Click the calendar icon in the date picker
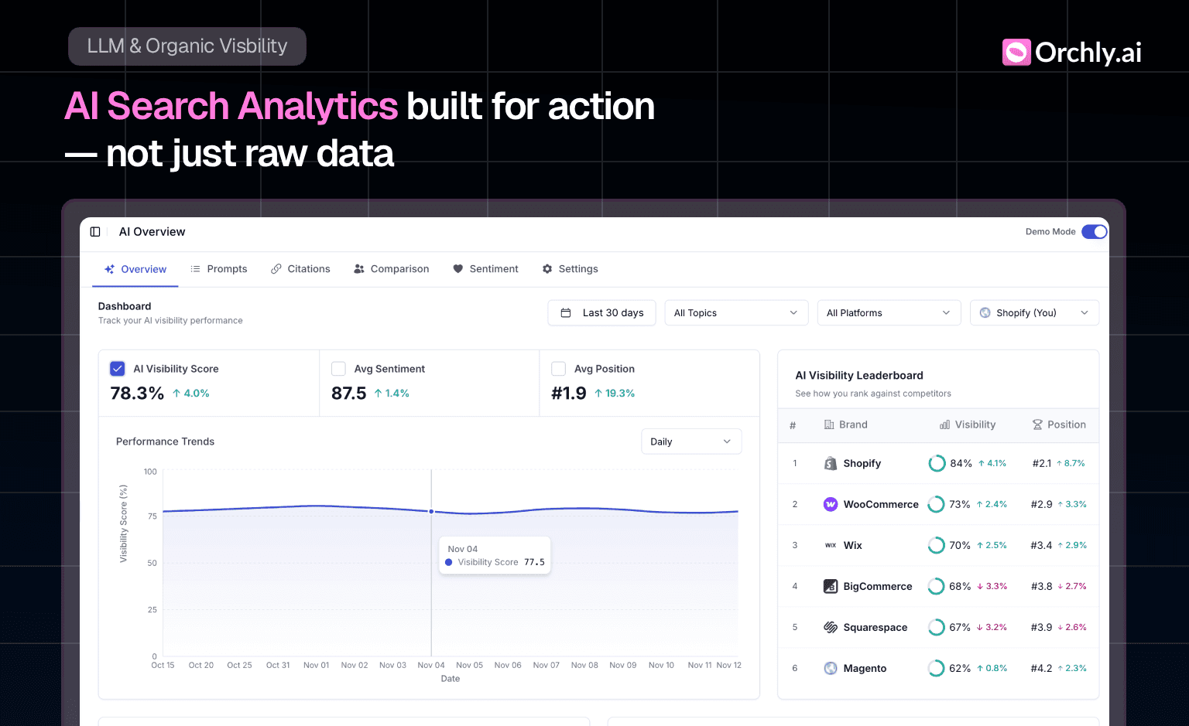Image resolution: width=1189 pixels, height=726 pixels. coord(569,312)
